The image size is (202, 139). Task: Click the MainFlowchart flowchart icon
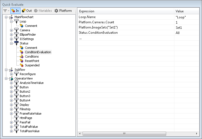[x=11, y=17]
